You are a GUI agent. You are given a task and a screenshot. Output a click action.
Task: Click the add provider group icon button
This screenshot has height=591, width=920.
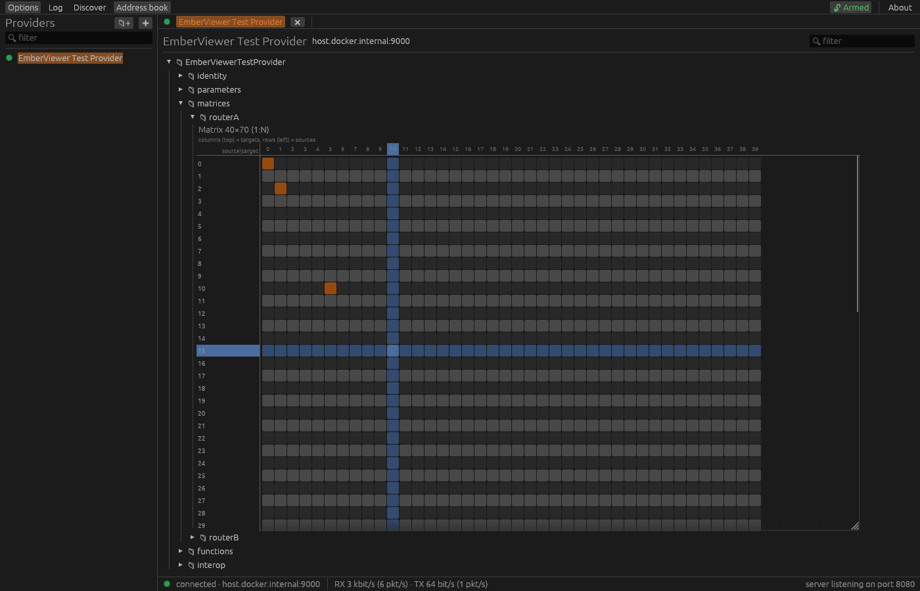click(x=124, y=23)
